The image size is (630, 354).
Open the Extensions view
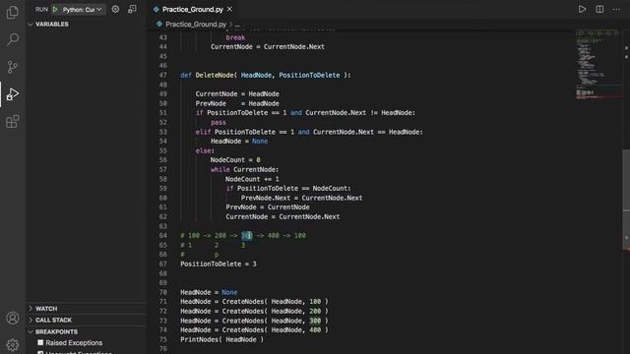pyautogui.click(x=13, y=121)
